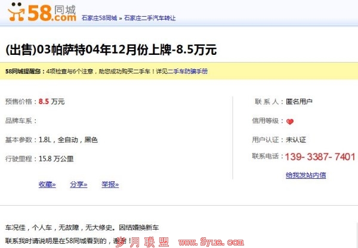Open the 石家庄58同城 breadcrumb link

click(x=99, y=18)
